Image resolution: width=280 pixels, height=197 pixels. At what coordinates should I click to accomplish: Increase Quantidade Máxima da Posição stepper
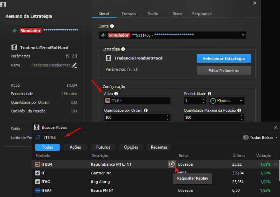coord(241,116)
